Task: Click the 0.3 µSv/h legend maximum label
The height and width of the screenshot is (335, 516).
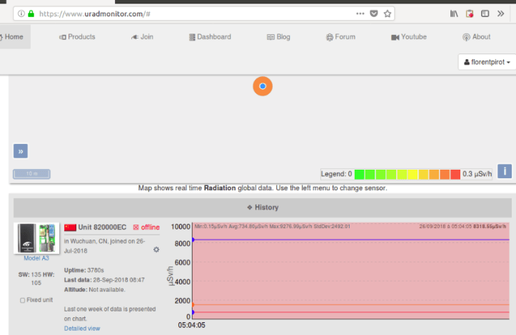Action: [x=477, y=174]
